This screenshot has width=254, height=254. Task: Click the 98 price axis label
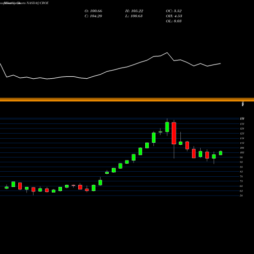point(241,157)
